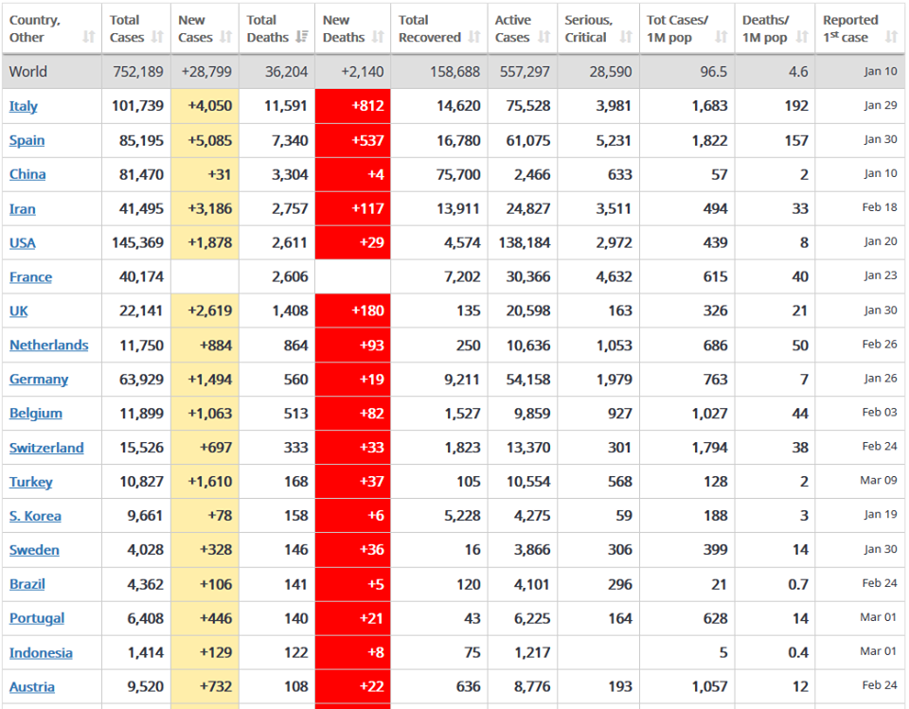This screenshot has height=709, width=909.
Task: Open the Italy country link
Action: [x=23, y=106]
